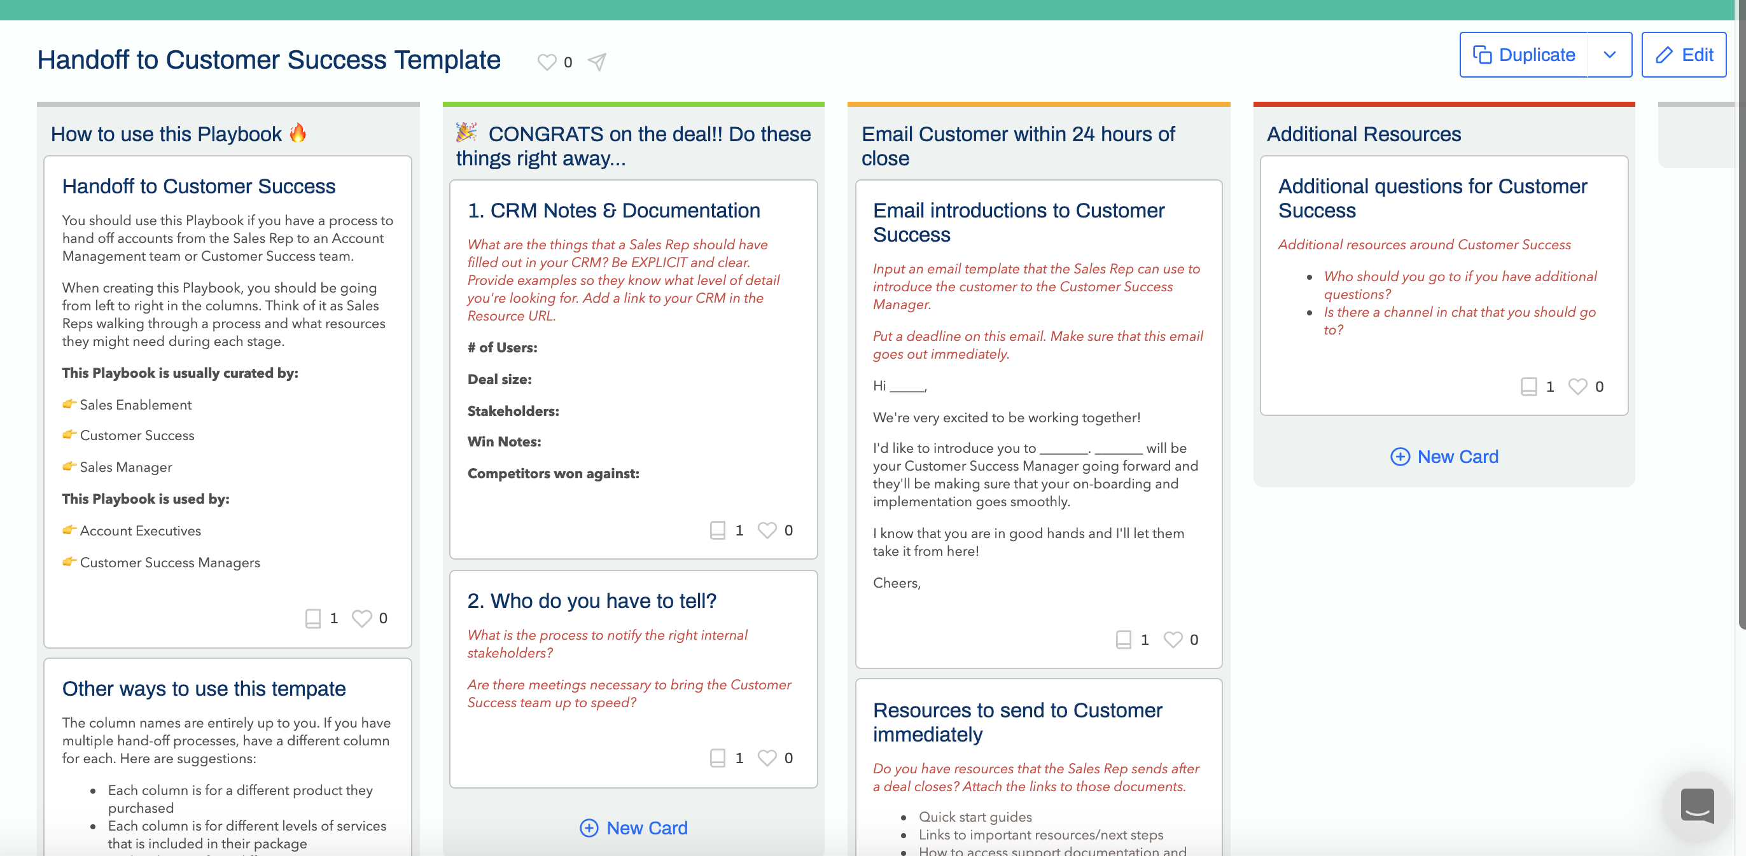Open Resources to send to Customer immediately card
Image resolution: width=1746 pixels, height=856 pixels.
[1017, 722]
